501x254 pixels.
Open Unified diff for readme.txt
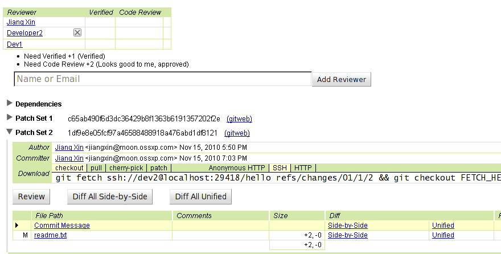click(x=443, y=235)
